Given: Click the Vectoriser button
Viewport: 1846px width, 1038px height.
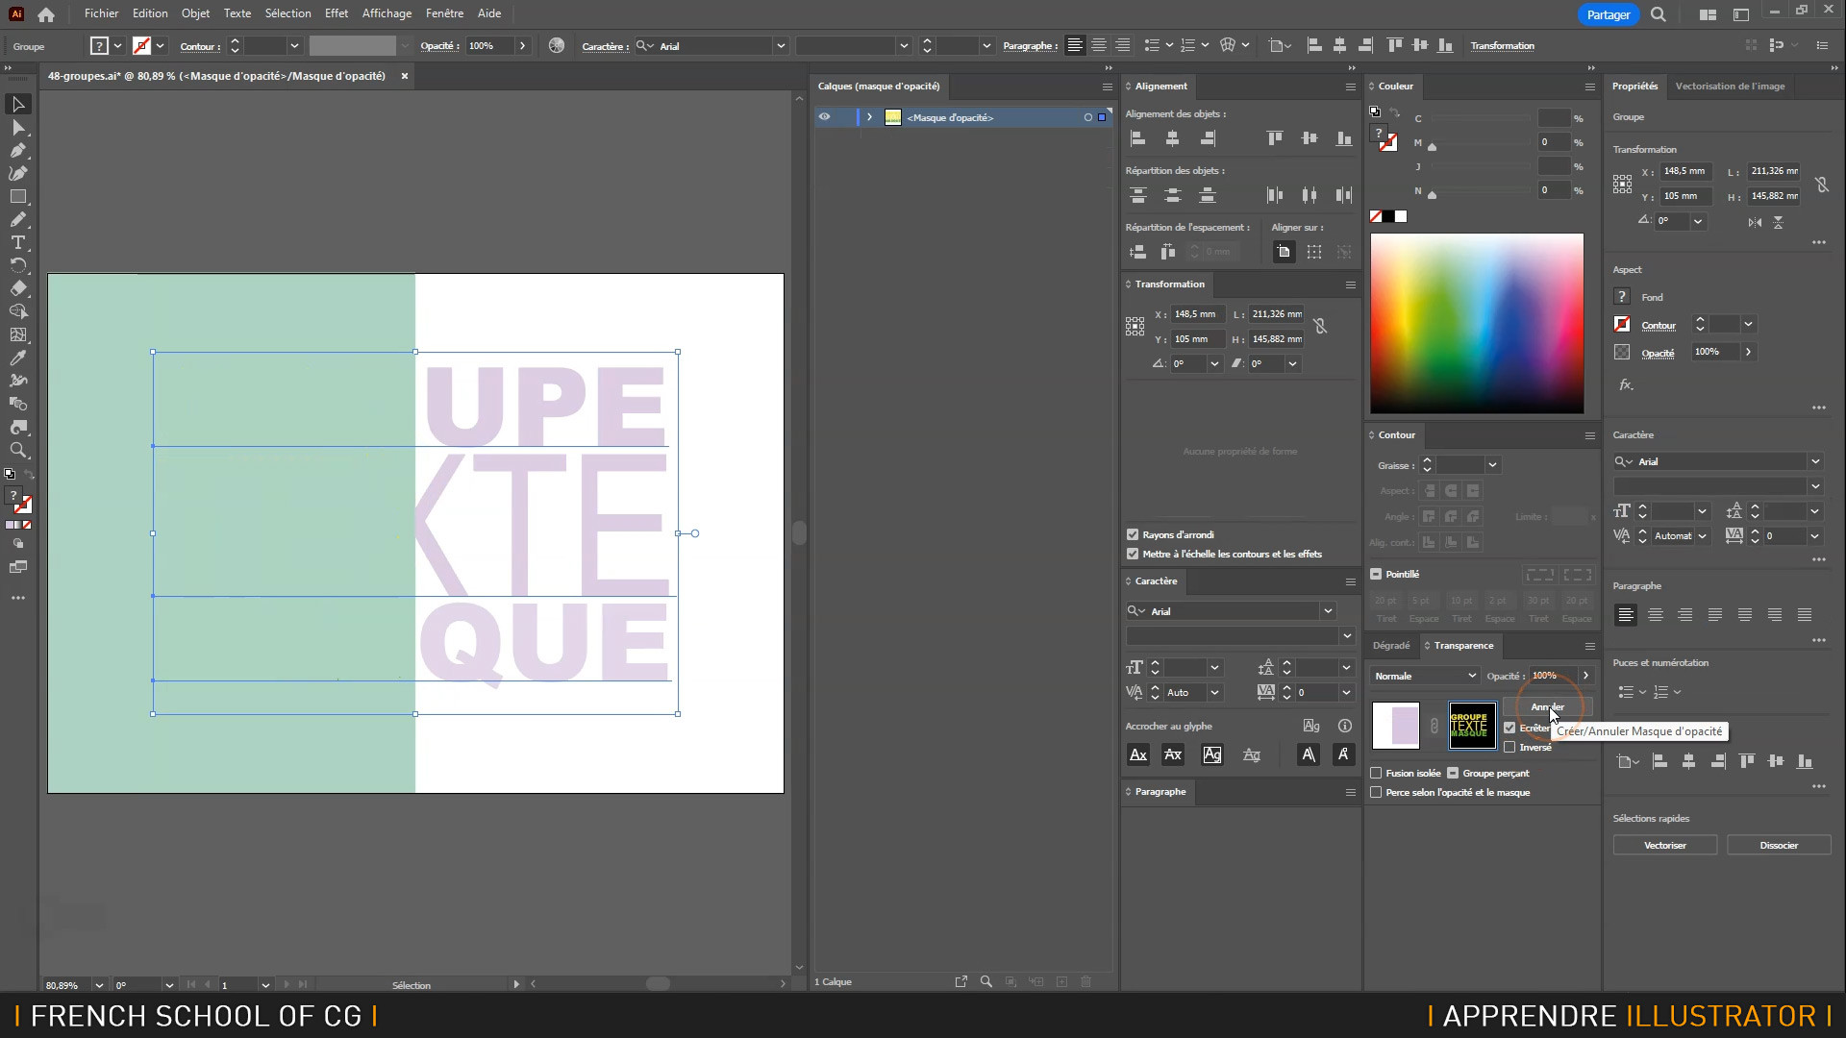Looking at the screenshot, I should click(x=1665, y=845).
